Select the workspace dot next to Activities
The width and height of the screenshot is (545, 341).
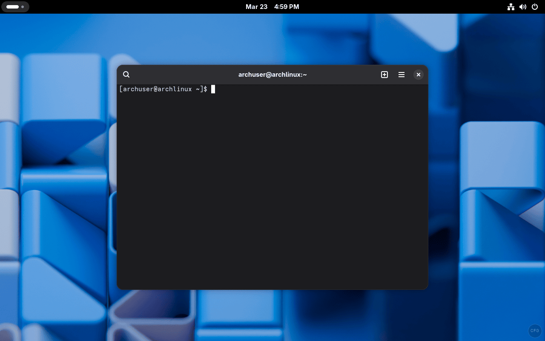[x=23, y=7]
